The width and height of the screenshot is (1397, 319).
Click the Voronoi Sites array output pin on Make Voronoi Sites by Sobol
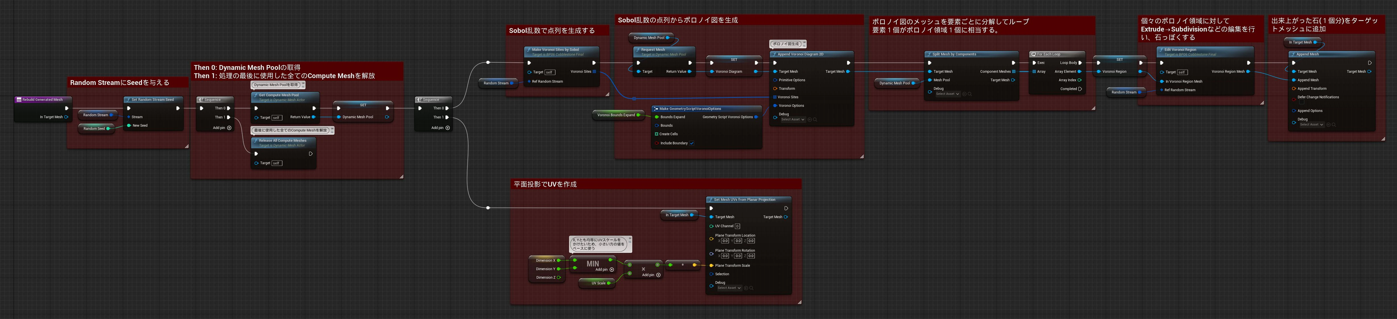pyautogui.click(x=594, y=72)
